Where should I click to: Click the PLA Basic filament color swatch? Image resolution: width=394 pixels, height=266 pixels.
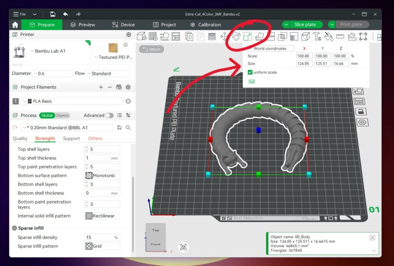30,101
